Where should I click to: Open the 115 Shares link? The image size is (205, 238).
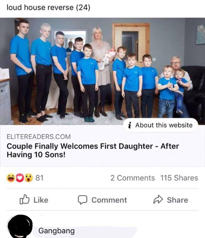click(x=179, y=178)
